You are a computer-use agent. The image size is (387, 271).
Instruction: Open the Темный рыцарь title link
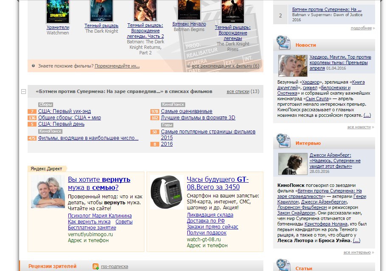click(102, 25)
